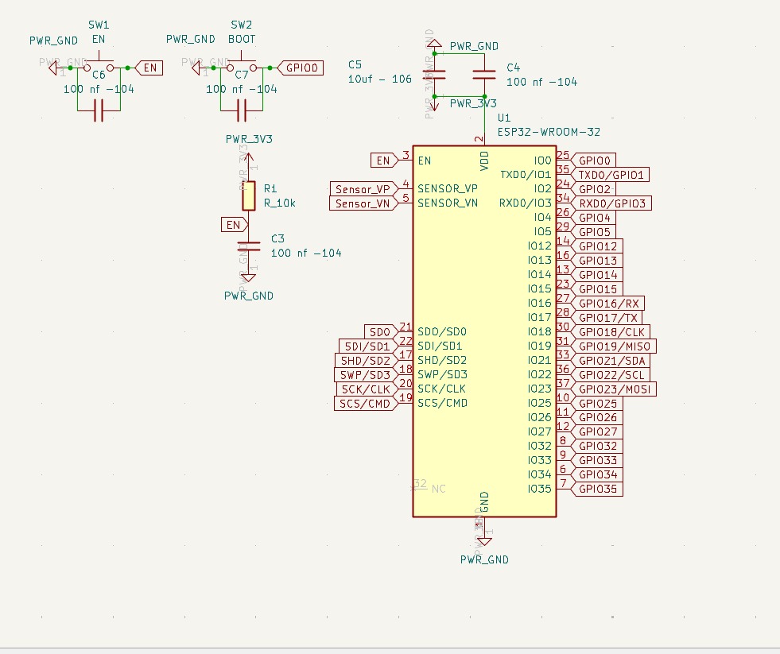Click the Sensor_VN global label

point(363,203)
